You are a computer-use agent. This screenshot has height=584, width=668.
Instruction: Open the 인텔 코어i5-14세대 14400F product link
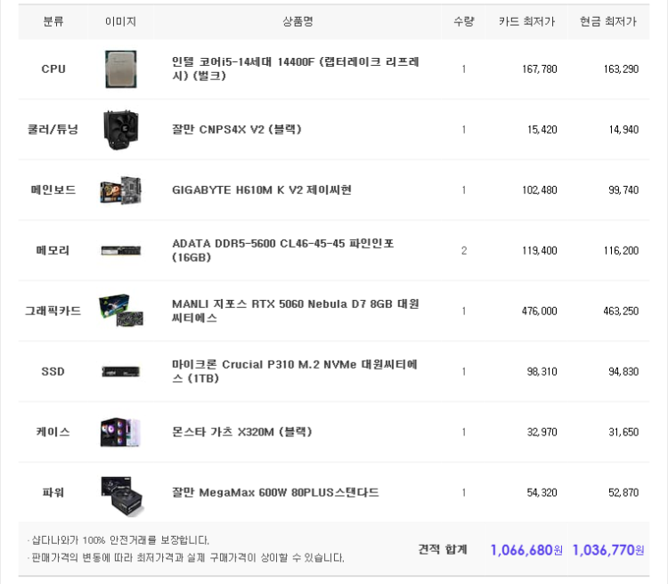296,69
